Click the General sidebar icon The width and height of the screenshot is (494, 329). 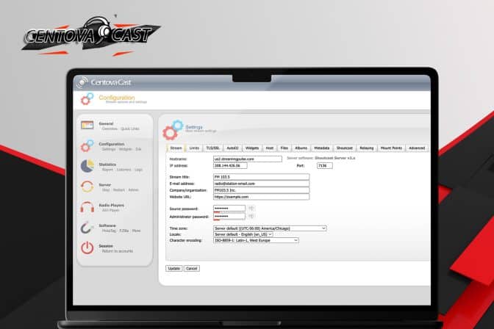[87, 126]
